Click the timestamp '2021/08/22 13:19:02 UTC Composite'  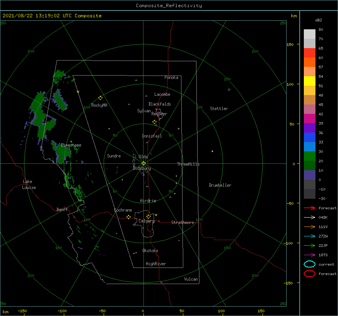pyautogui.click(x=52, y=16)
